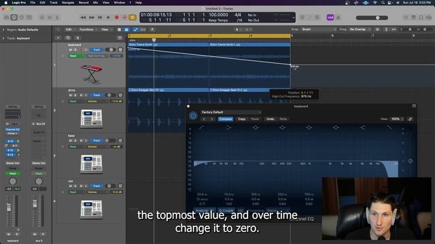
Task: Open Smart Controls button
Action: tap(42, 18)
